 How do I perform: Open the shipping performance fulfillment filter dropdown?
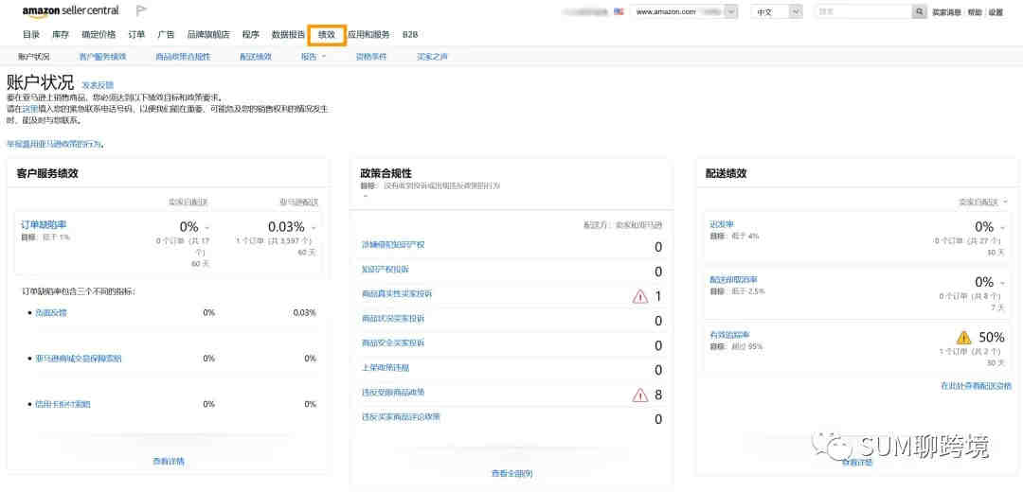[x=982, y=202]
